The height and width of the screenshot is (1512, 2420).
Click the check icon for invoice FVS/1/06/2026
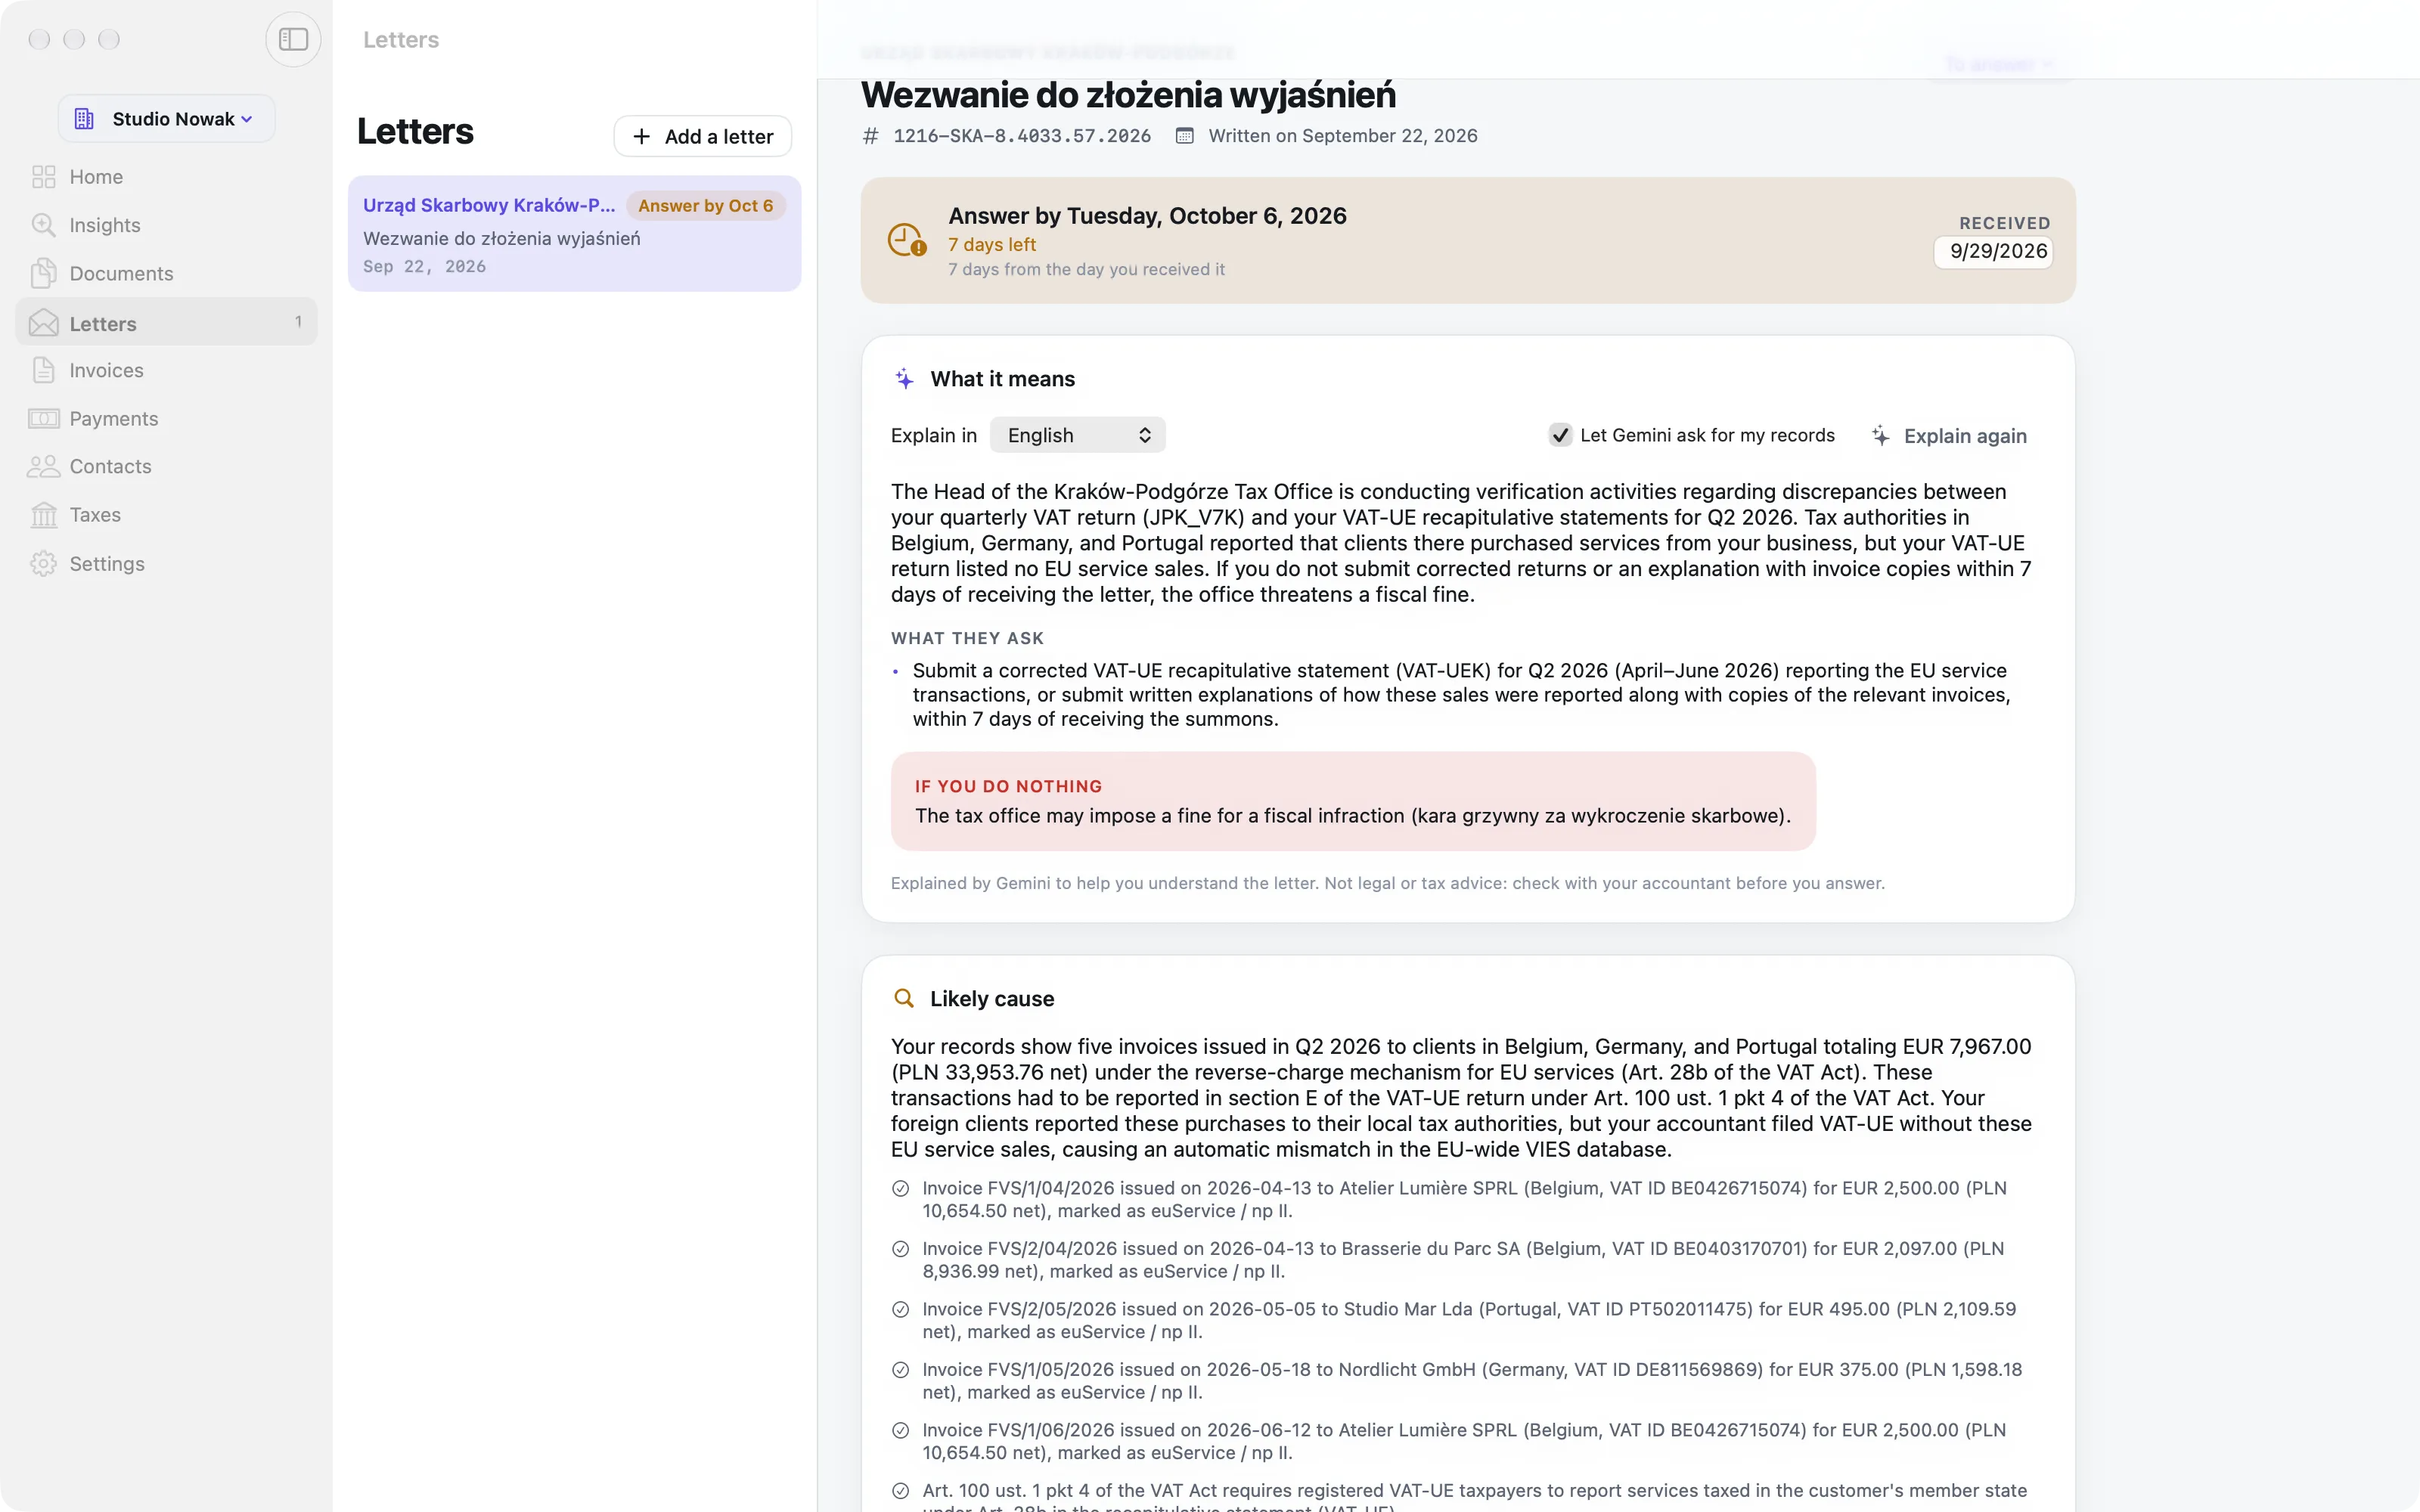coord(900,1431)
